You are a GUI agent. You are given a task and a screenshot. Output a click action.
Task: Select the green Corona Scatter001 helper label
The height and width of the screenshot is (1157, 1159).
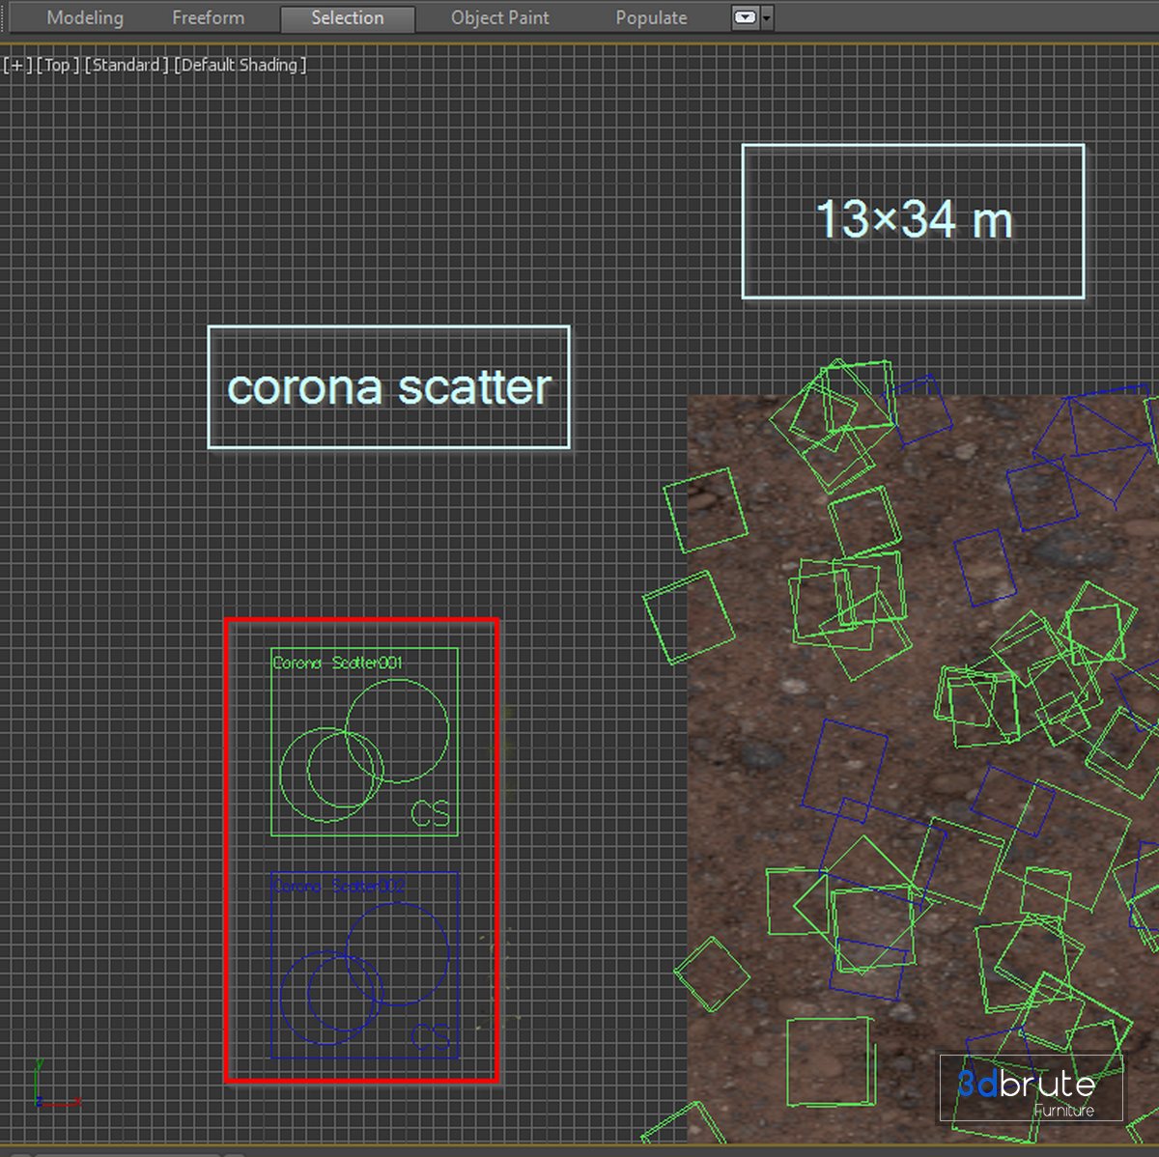pyautogui.click(x=337, y=663)
